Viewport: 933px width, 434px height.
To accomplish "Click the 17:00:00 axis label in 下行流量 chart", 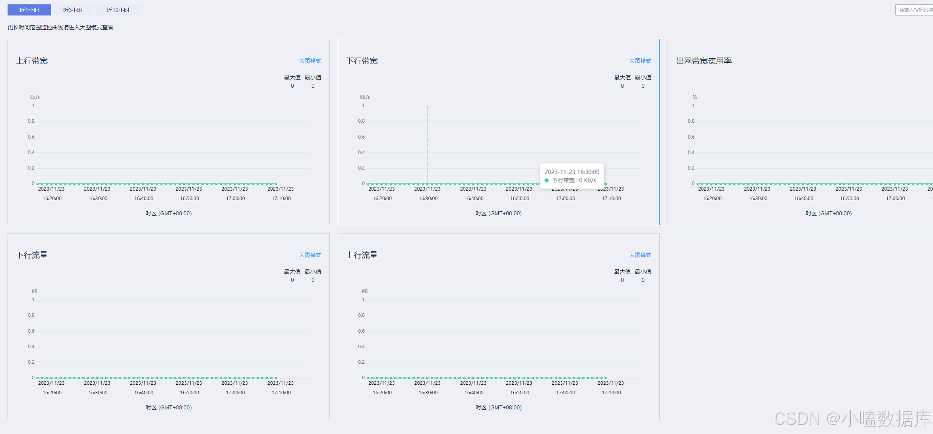I will tap(235, 392).
